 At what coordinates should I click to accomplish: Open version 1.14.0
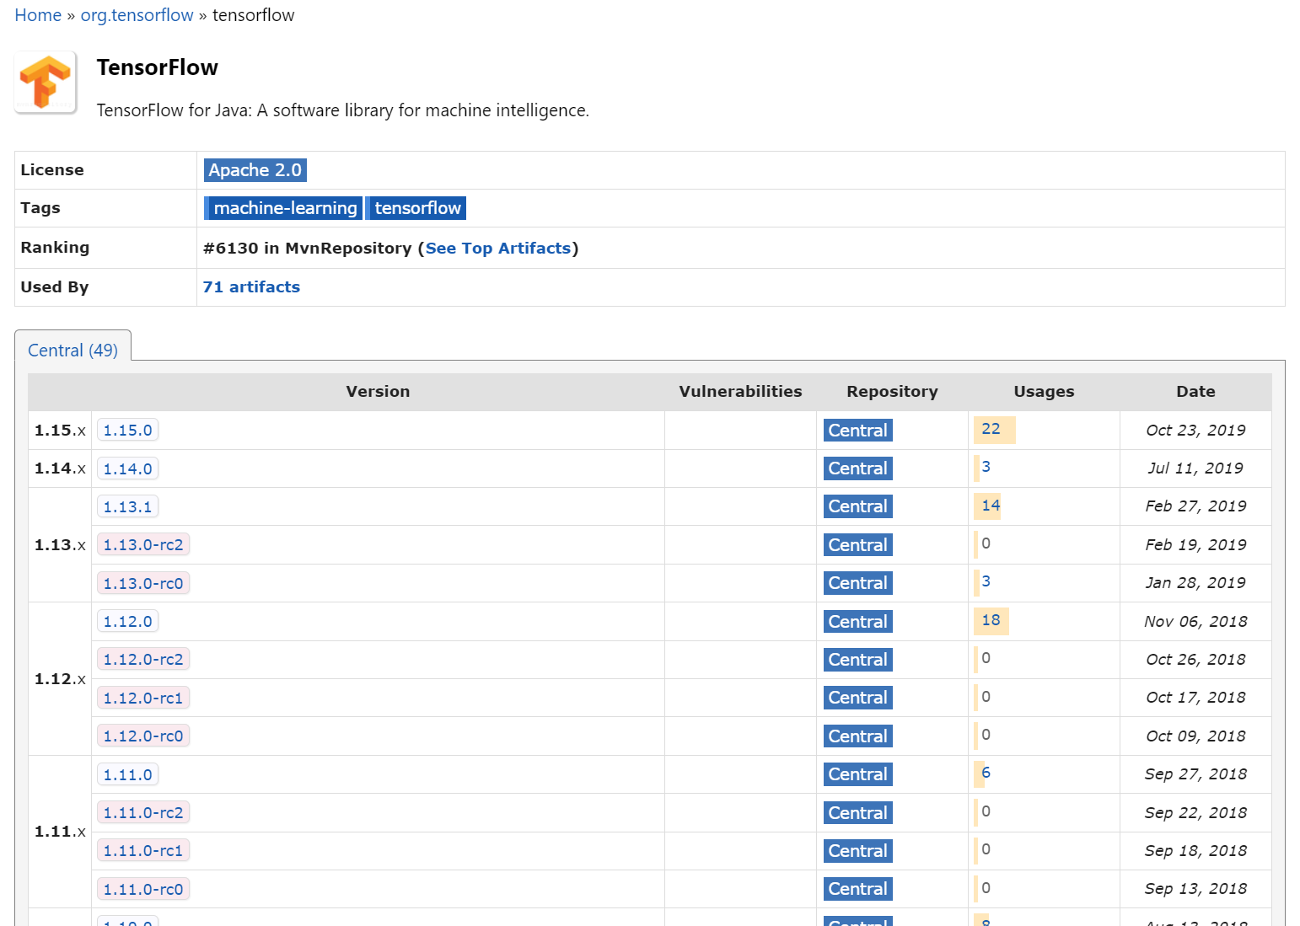tap(127, 468)
